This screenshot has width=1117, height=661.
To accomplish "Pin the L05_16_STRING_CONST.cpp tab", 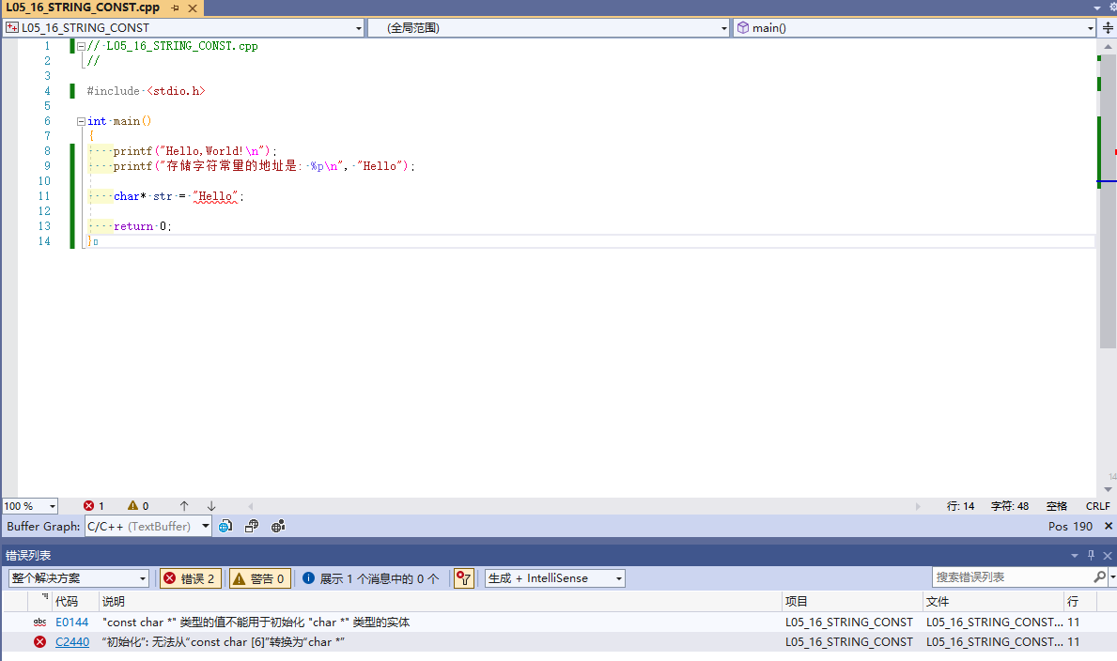I will pos(176,8).
